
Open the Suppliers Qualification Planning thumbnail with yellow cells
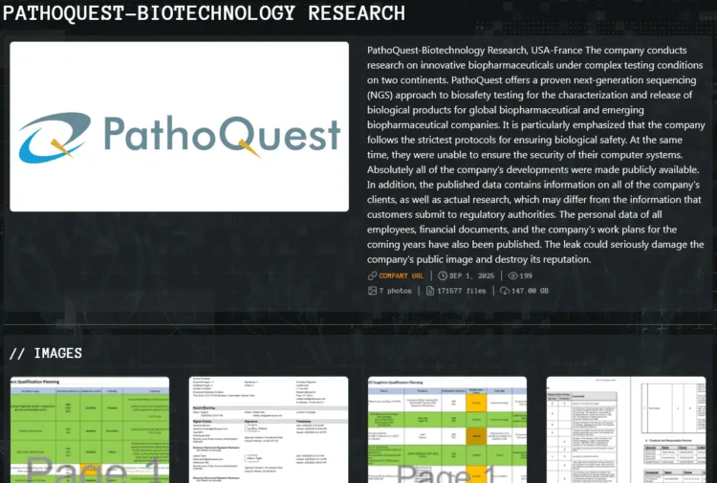point(447,429)
